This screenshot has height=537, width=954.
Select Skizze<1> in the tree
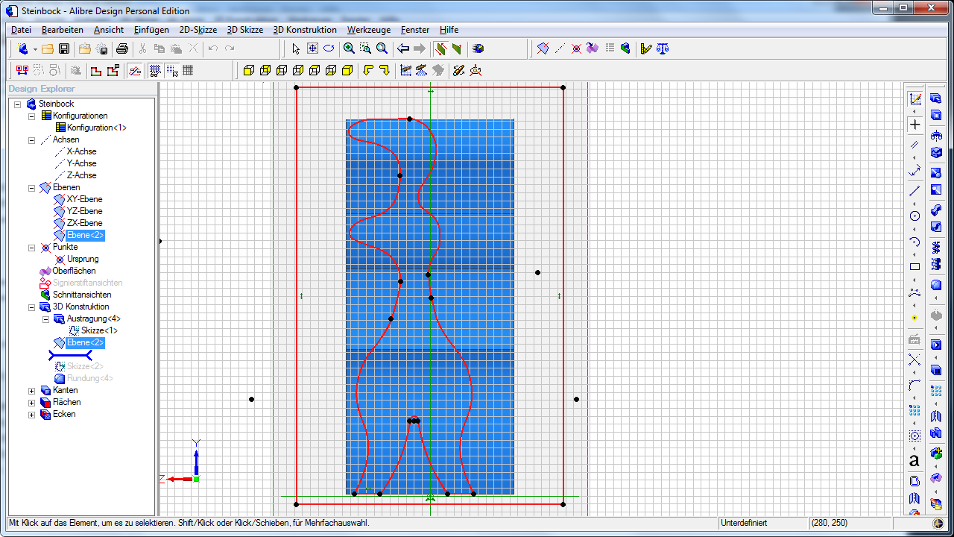click(x=99, y=330)
